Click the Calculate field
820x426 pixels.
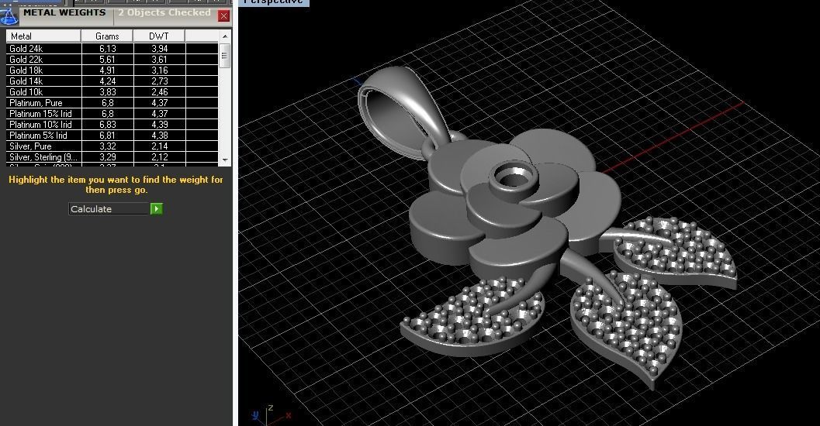tap(109, 209)
